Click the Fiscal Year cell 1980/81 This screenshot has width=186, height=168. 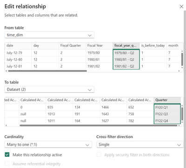99,60
